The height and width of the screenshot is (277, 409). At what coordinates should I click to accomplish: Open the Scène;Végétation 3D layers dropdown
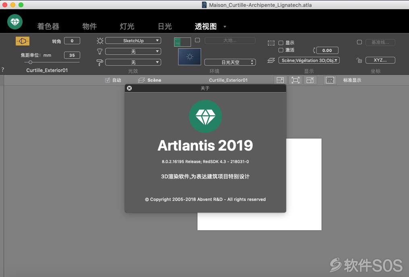pyautogui.click(x=309, y=60)
